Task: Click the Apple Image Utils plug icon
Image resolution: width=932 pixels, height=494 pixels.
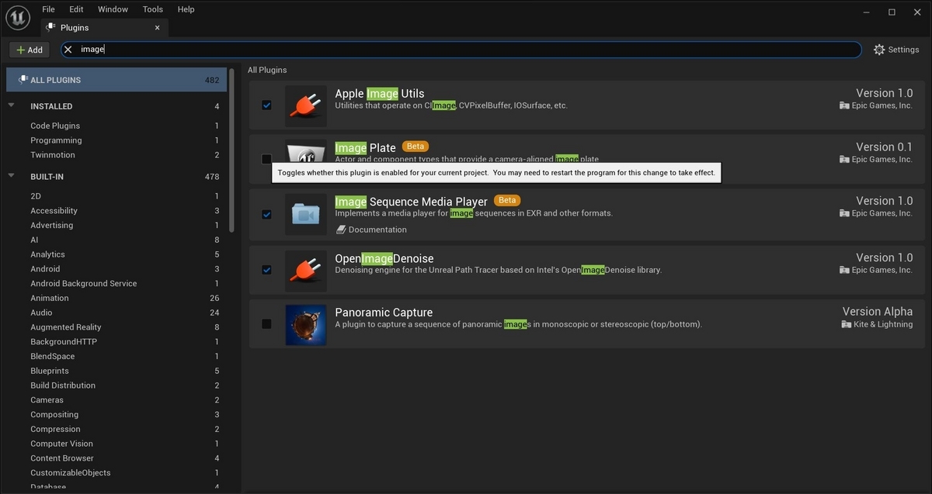Action: click(305, 106)
